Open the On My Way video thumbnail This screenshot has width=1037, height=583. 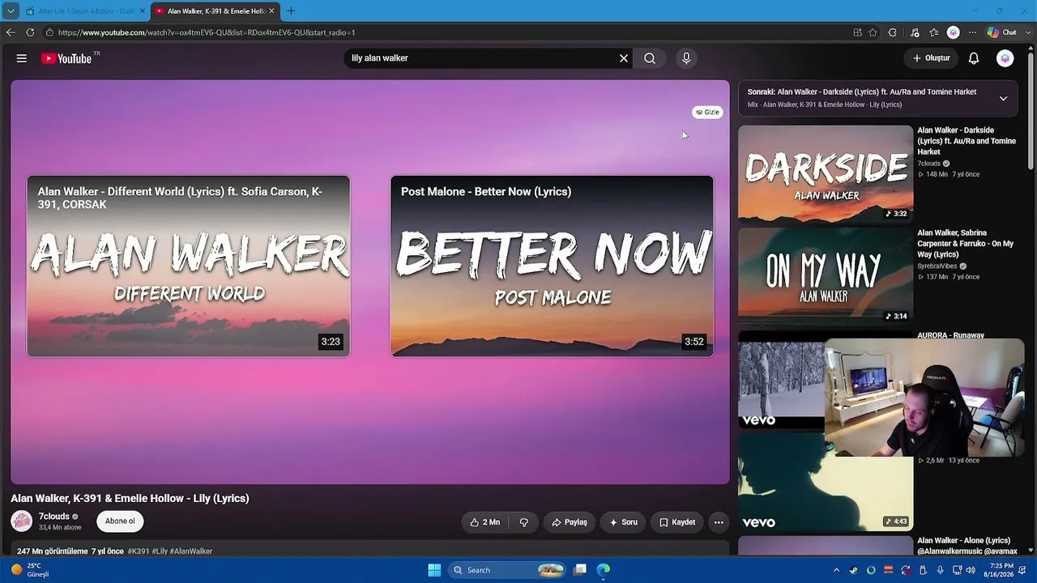point(826,276)
